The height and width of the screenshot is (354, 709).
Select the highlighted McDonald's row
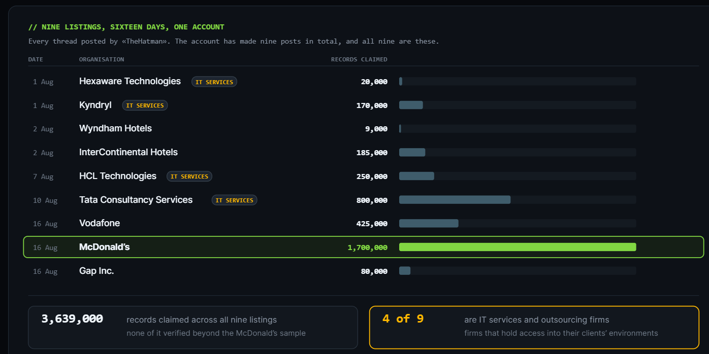[x=364, y=247]
